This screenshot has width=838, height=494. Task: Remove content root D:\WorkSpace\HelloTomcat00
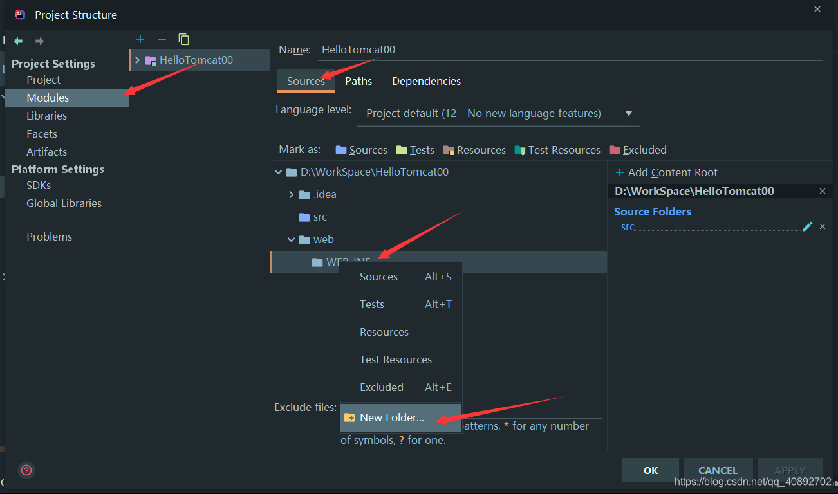coord(822,191)
